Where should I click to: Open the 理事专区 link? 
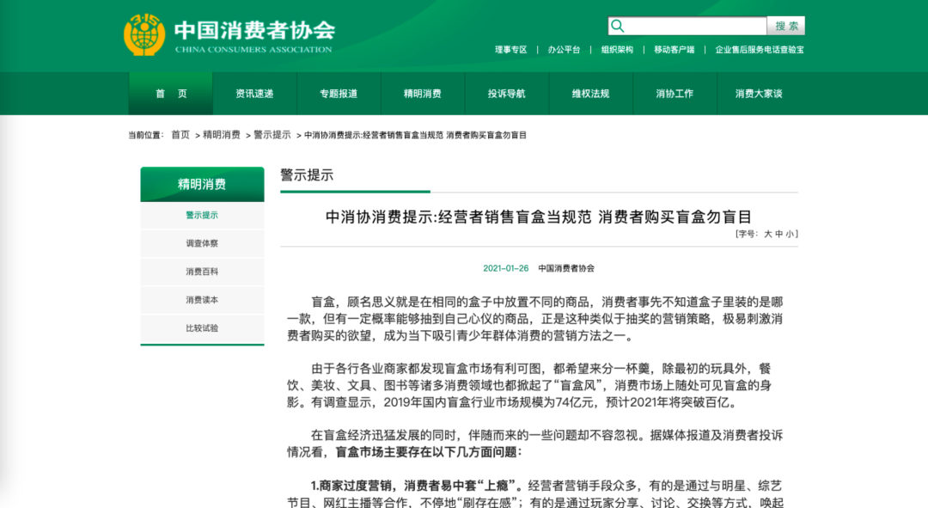tap(510, 50)
